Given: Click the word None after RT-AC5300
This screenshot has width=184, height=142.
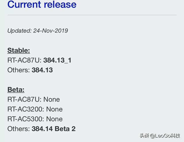Looking at the screenshot, I should click(x=54, y=119).
